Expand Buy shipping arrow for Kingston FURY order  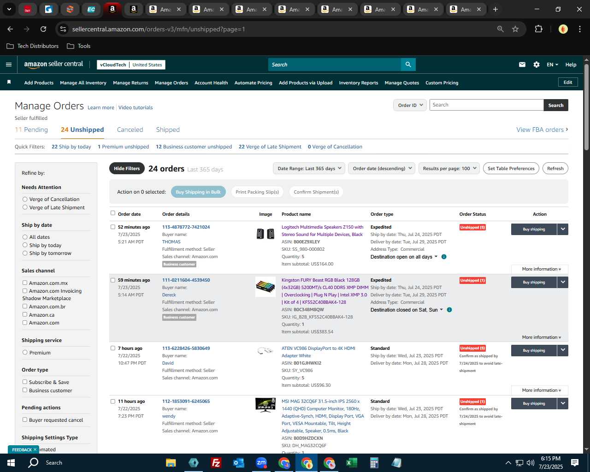pyautogui.click(x=563, y=282)
